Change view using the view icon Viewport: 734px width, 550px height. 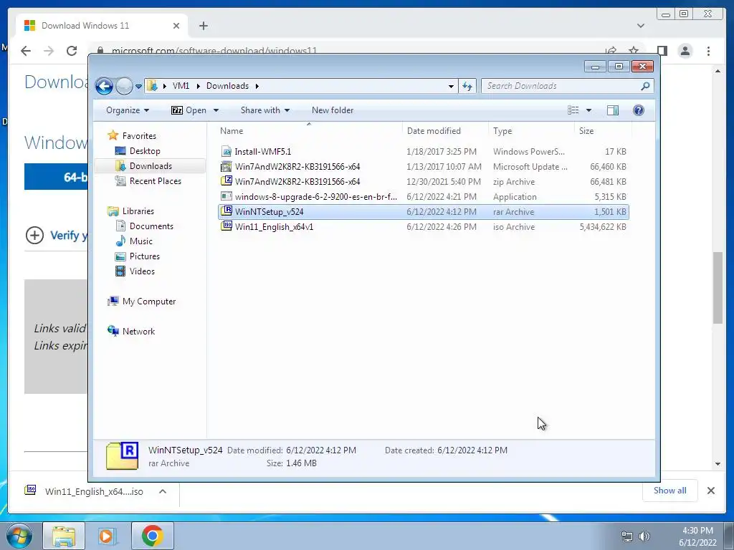pyautogui.click(x=573, y=110)
